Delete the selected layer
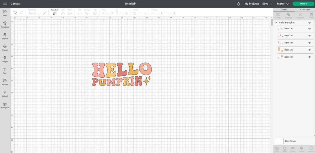 [311, 15]
